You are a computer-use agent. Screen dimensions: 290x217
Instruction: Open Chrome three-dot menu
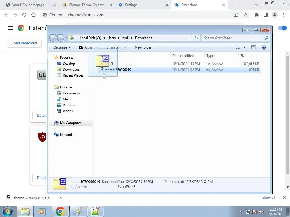(x=284, y=15)
